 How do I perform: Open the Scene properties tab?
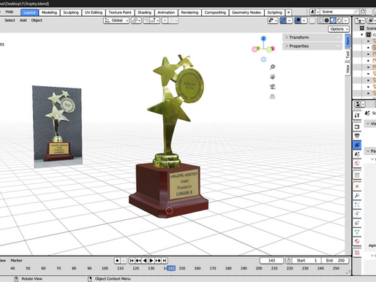point(357,154)
